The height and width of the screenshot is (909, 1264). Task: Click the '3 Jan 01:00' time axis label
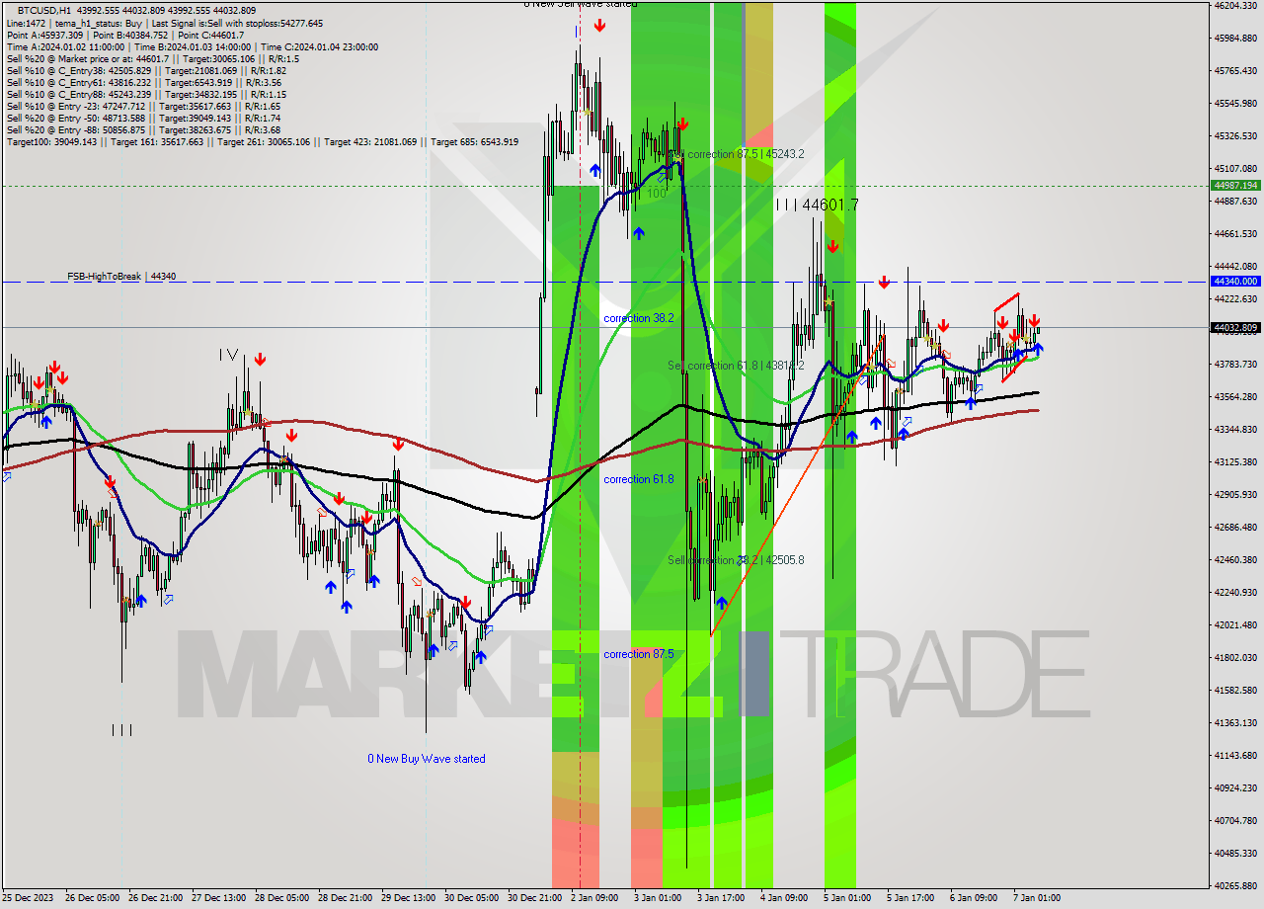click(x=658, y=898)
